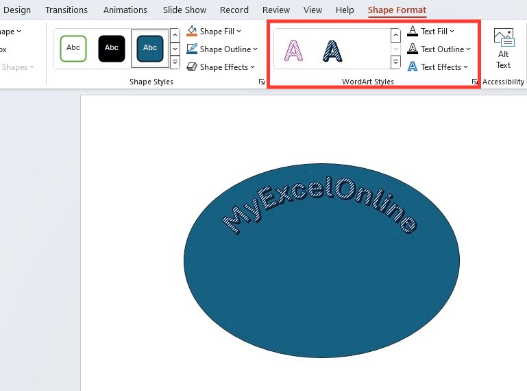Viewport: 527px width, 391px height.
Task: Click the Text Outline letter icon
Action: click(413, 49)
